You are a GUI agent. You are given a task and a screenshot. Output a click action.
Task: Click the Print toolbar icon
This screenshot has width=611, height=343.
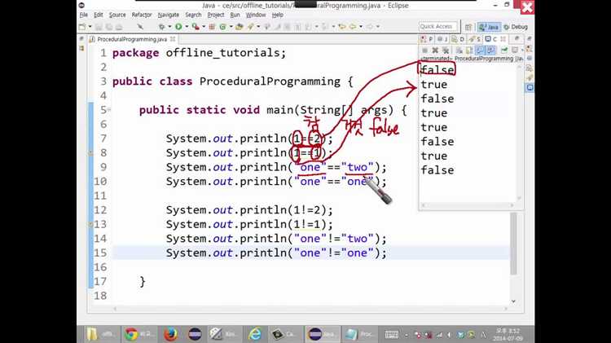(x=119, y=27)
